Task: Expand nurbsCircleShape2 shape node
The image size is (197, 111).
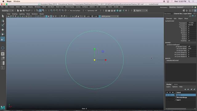Action: tap(173, 45)
